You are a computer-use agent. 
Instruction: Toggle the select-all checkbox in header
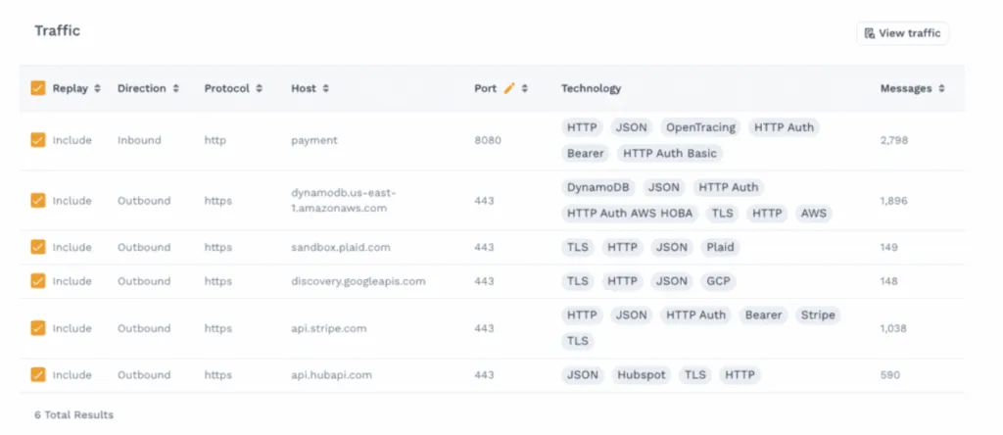point(38,88)
